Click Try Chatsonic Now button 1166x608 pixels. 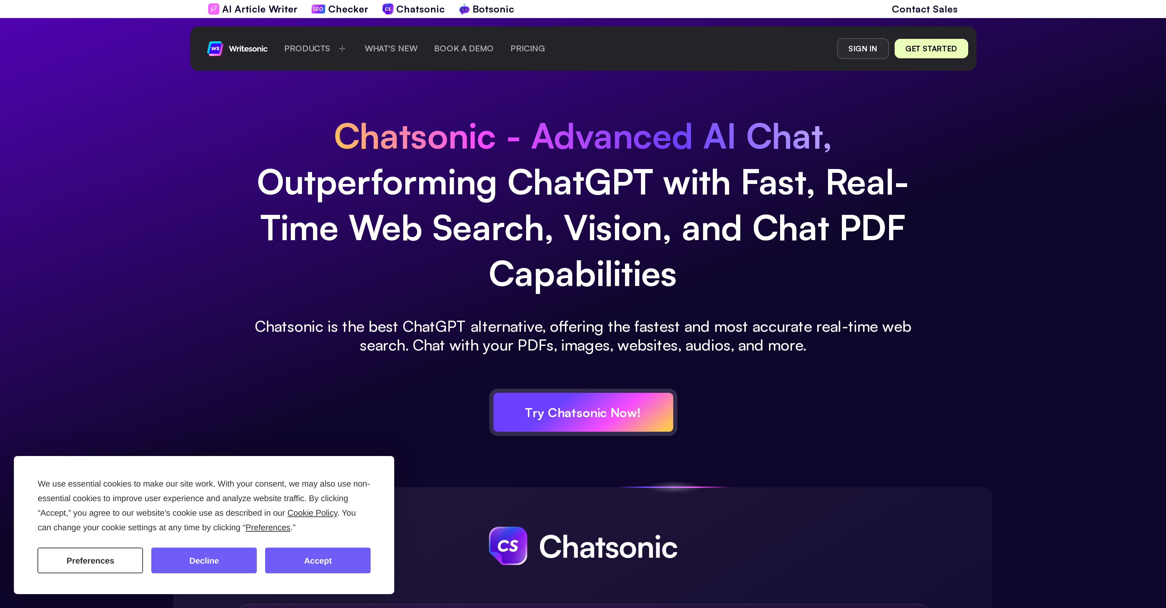(x=582, y=411)
